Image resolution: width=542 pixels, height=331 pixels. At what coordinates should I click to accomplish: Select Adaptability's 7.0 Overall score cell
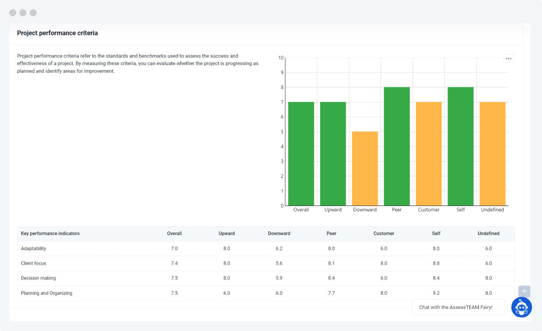click(174, 248)
